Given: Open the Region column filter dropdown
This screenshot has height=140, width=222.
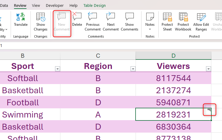Looking at the screenshot, I should coord(133,69).
